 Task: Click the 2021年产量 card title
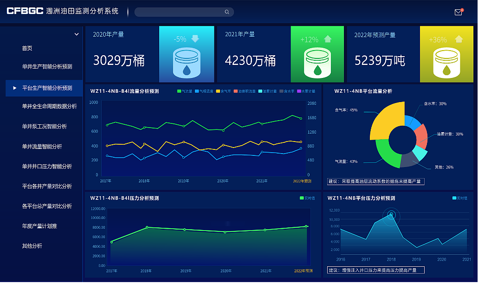point(240,34)
